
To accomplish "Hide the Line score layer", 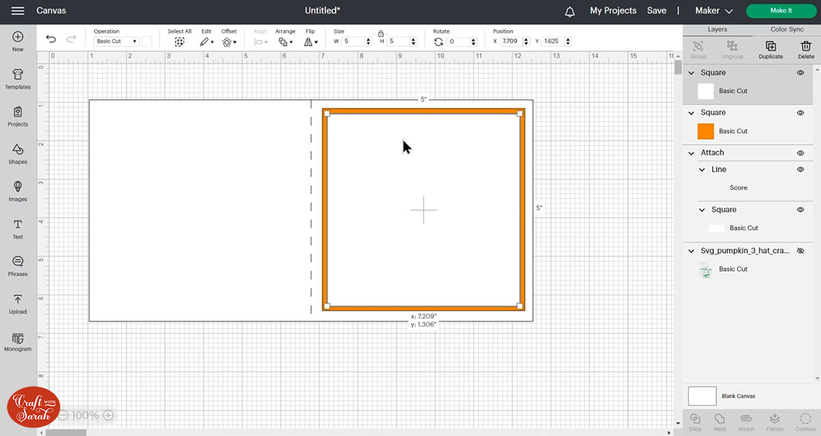I will pyautogui.click(x=800, y=169).
